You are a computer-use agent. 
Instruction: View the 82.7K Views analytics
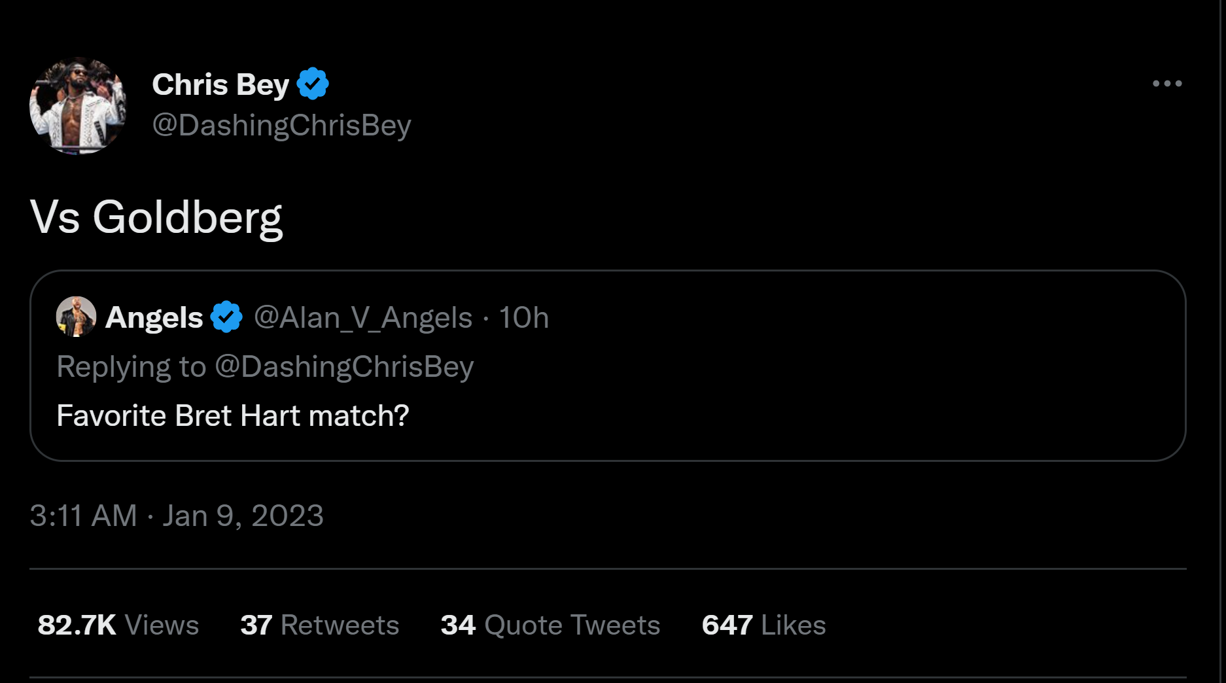(118, 625)
